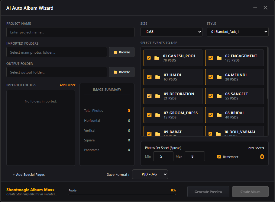Click the Select main photos folder field
The width and height of the screenshot is (275, 202).
pyautogui.click(x=57, y=52)
